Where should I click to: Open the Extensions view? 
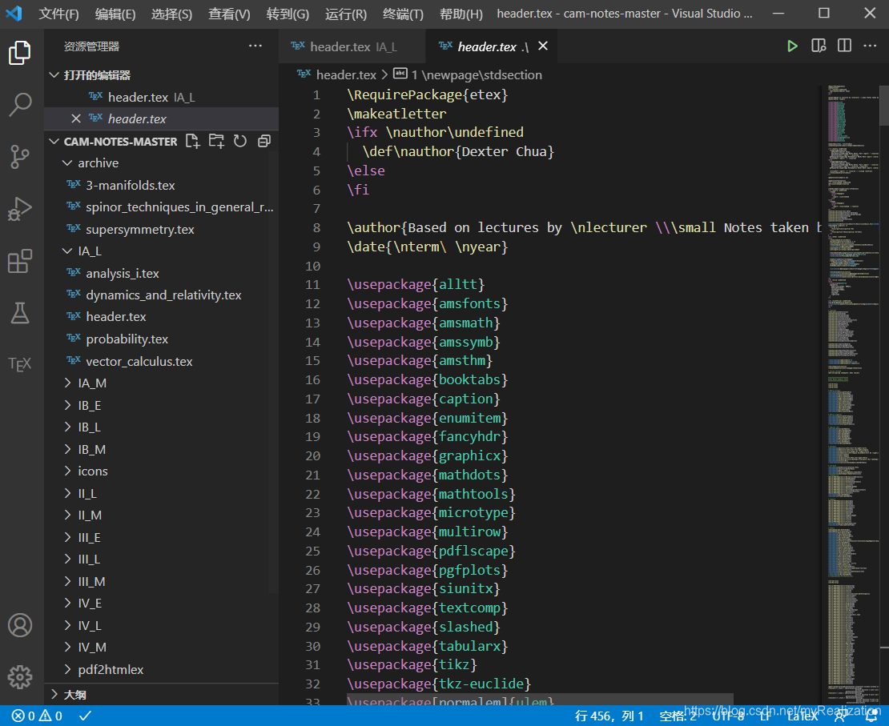20,261
